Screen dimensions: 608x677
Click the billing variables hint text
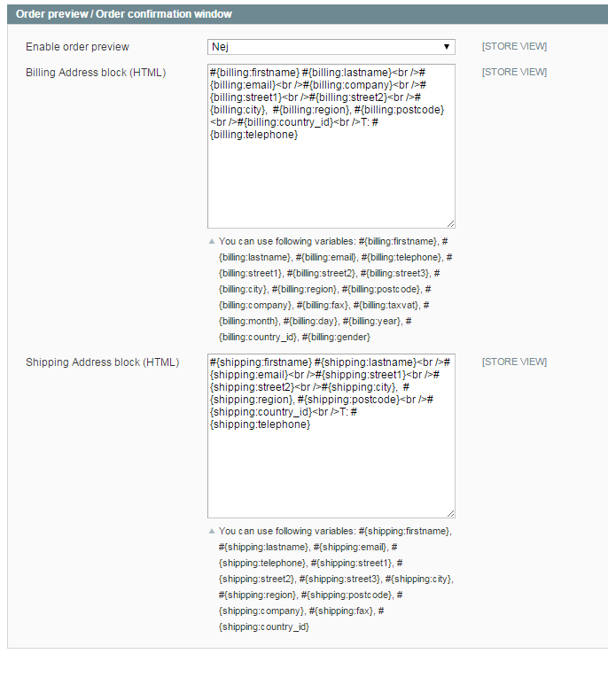[x=335, y=289]
